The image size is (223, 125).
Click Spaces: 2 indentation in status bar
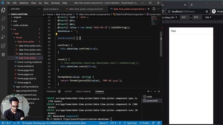(103, 123)
